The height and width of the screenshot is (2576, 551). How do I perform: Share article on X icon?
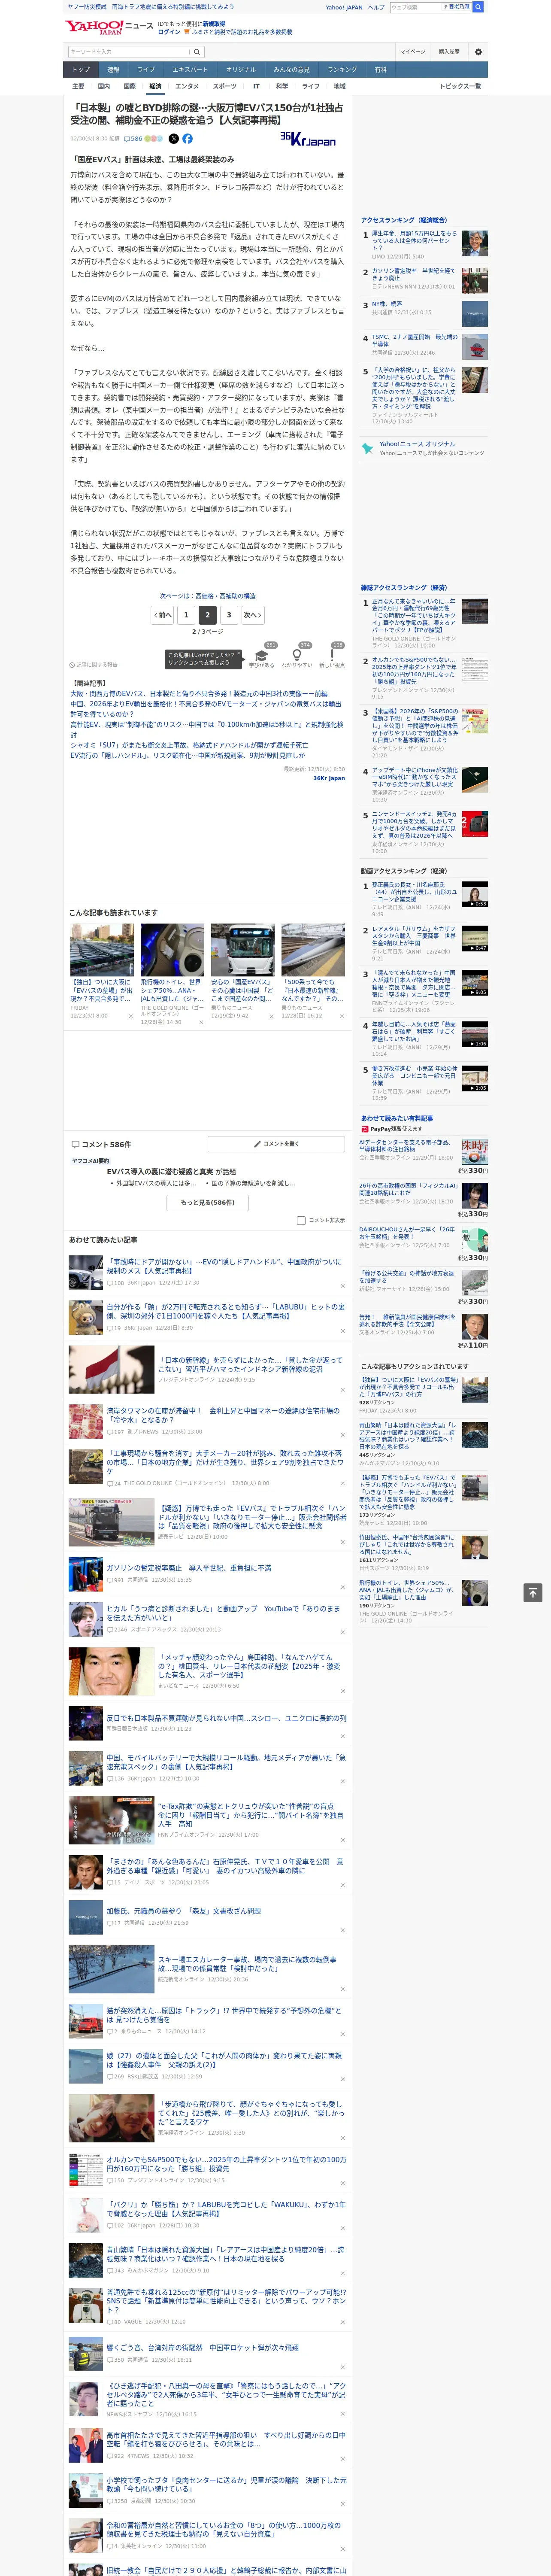click(x=174, y=139)
